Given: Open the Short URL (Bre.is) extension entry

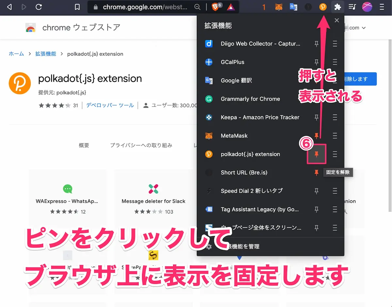Looking at the screenshot, I should click(244, 173).
